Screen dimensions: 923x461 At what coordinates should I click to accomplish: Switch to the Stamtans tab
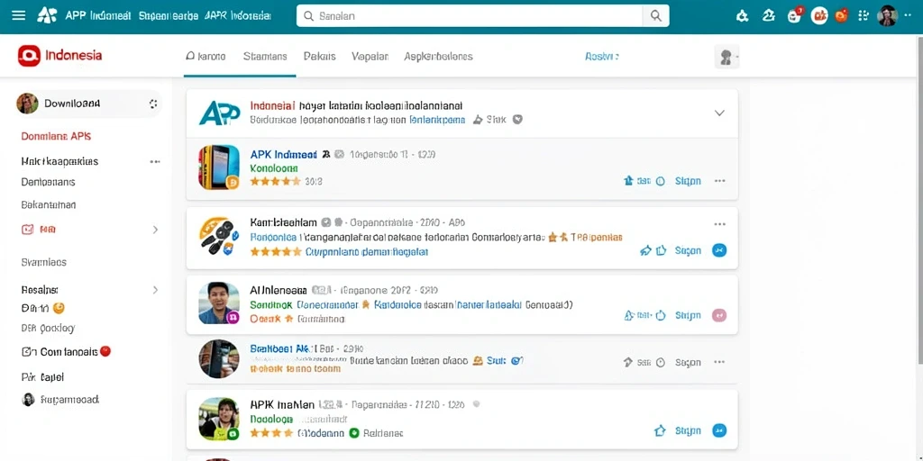tap(265, 57)
